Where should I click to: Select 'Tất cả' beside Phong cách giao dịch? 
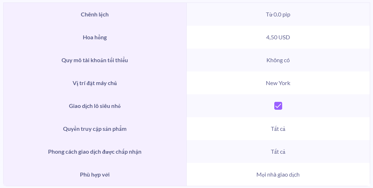[278, 152]
